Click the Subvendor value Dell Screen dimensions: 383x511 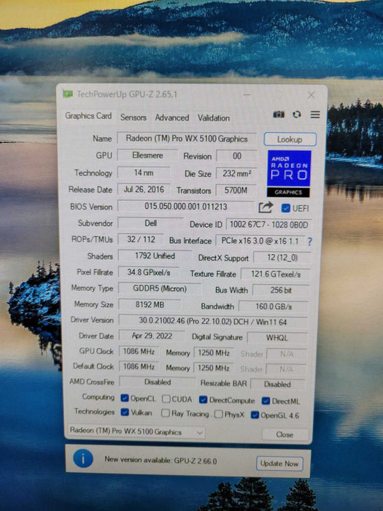[150, 223]
